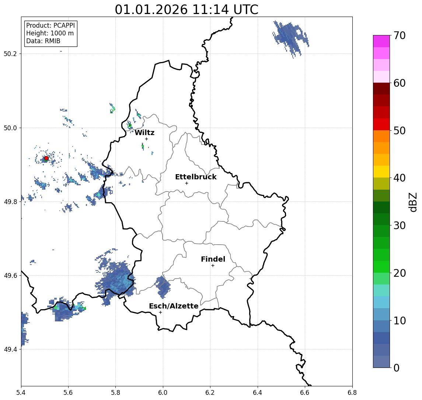Click the "Height: 1000 m" legend line

(x=50, y=33)
